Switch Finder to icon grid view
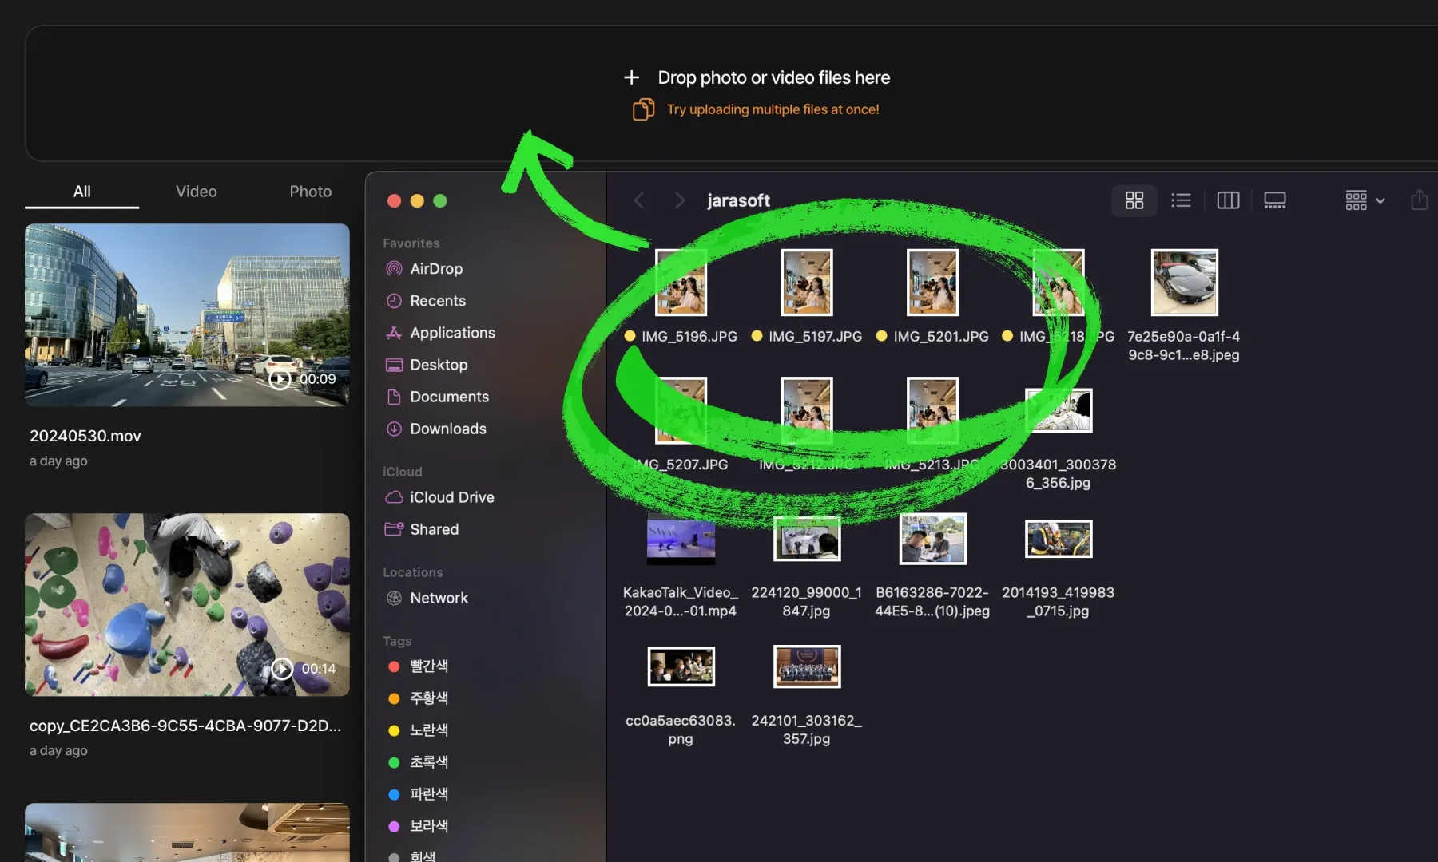This screenshot has width=1438, height=862. pyautogui.click(x=1134, y=200)
